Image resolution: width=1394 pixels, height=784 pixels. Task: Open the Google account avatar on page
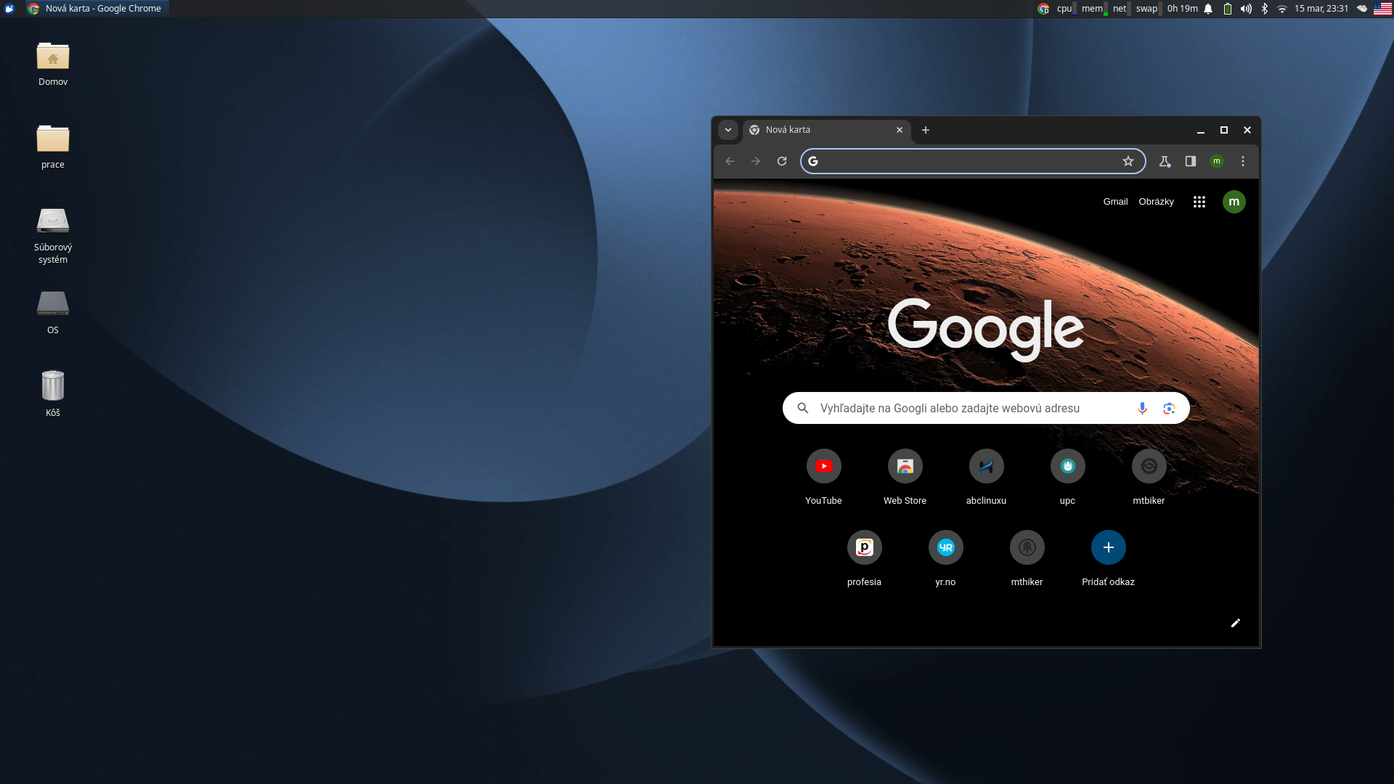[1234, 202]
